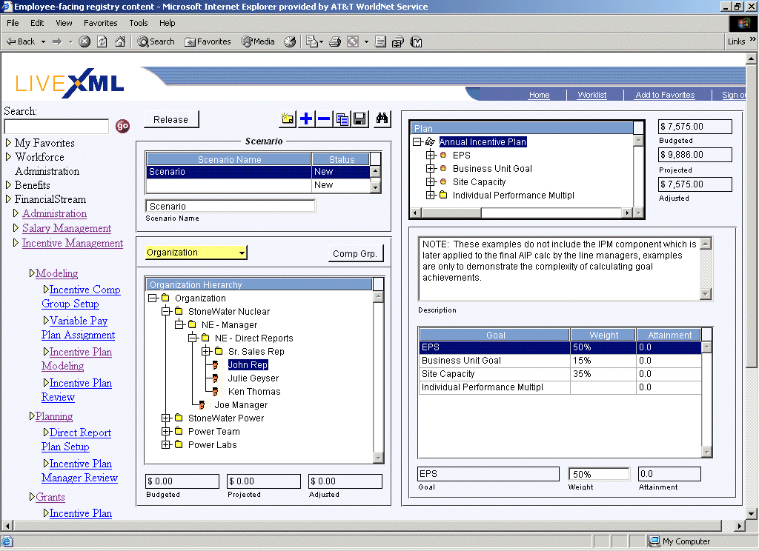
Task: Expand the Power Labs node
Action: click(166, 444)
